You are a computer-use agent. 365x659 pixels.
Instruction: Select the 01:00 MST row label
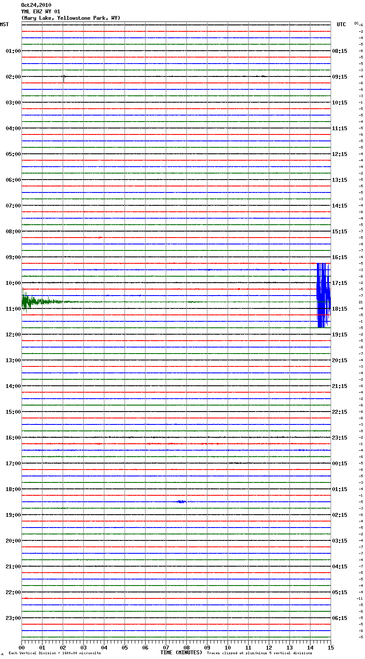pos(13,51)
